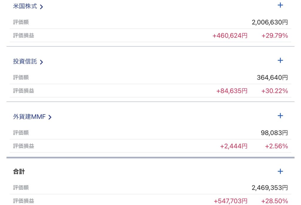Click the +547,703円 total profit value
The image size is (301, 205).
coord(230,201)
